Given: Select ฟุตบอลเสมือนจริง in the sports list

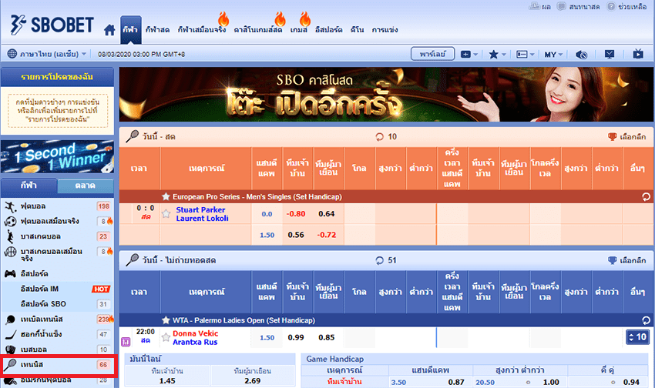Looking at the screenshot, I should [57, 221].
